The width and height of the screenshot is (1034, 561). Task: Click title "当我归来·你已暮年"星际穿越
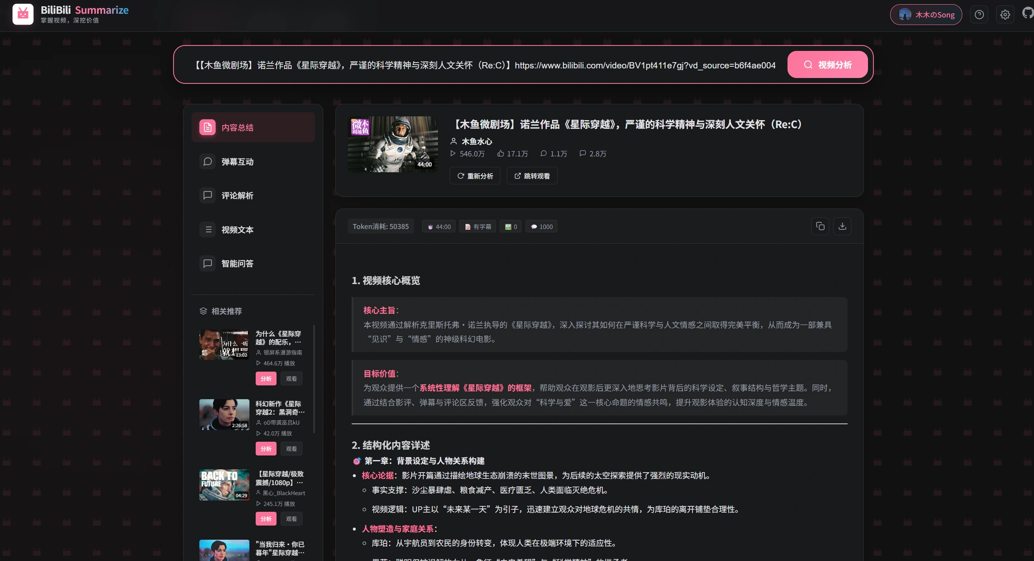tap(280, 548)
